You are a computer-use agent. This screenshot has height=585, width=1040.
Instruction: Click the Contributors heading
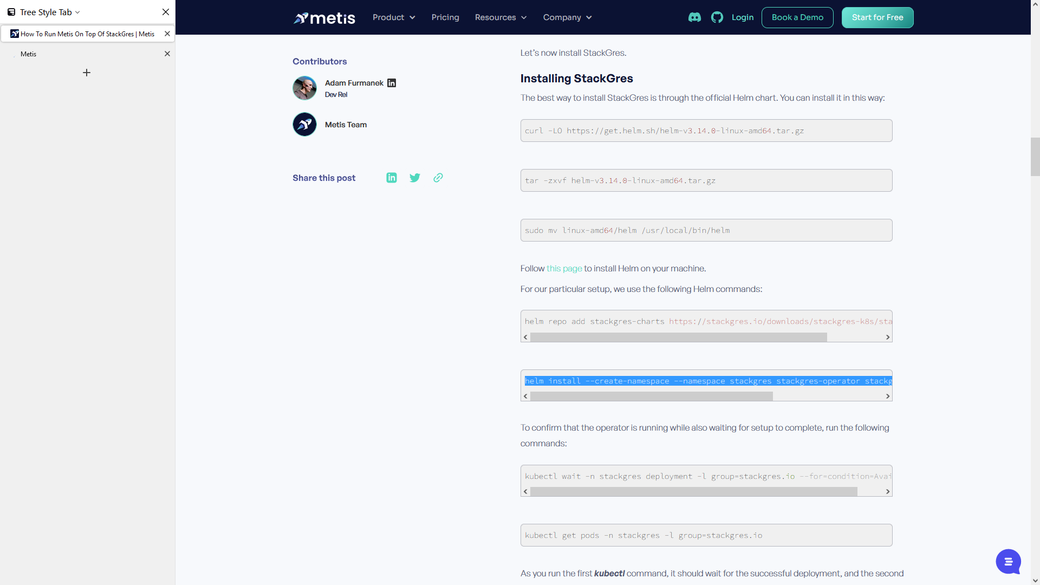[x=320, y=61]
